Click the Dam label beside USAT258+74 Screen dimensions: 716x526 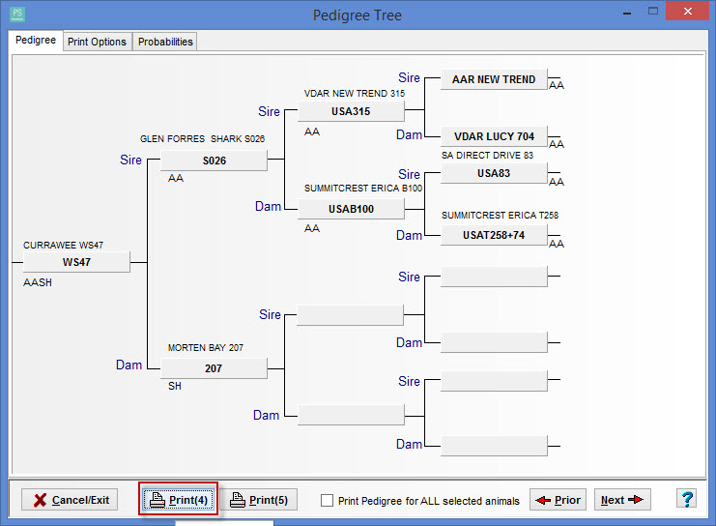point(409,235)
